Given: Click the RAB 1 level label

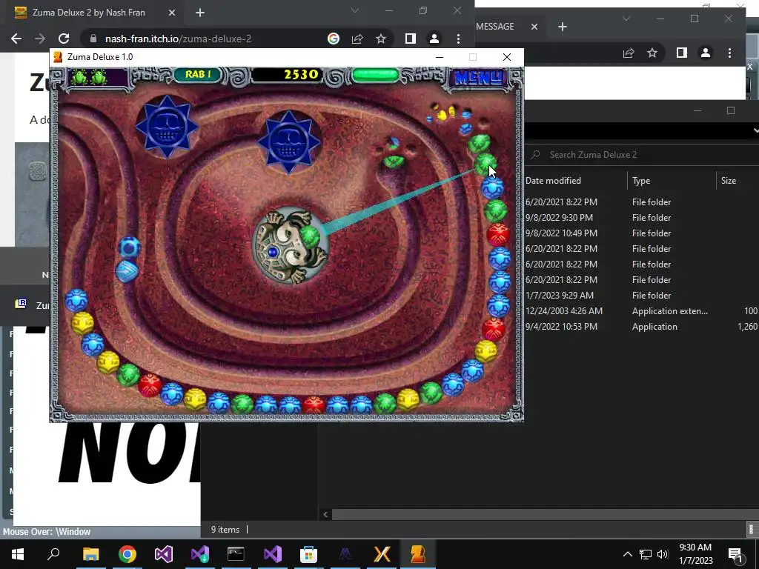Looking at the screenshot, I should click(x=197, y=75).
